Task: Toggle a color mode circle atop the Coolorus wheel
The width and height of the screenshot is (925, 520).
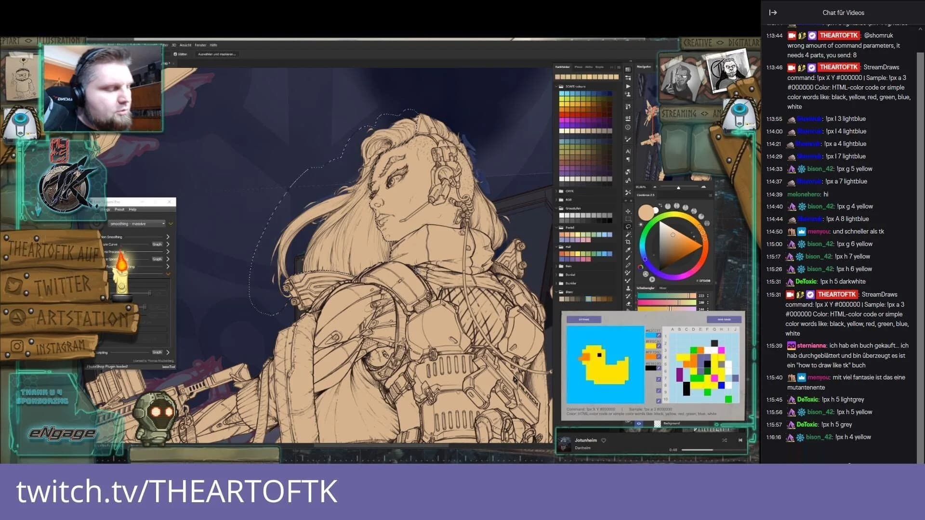Action: [x=668, y=206]
